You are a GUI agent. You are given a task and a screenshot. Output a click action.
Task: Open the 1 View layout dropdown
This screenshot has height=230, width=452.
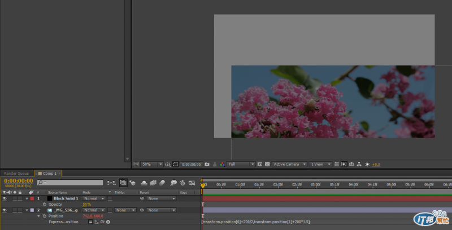320,164
